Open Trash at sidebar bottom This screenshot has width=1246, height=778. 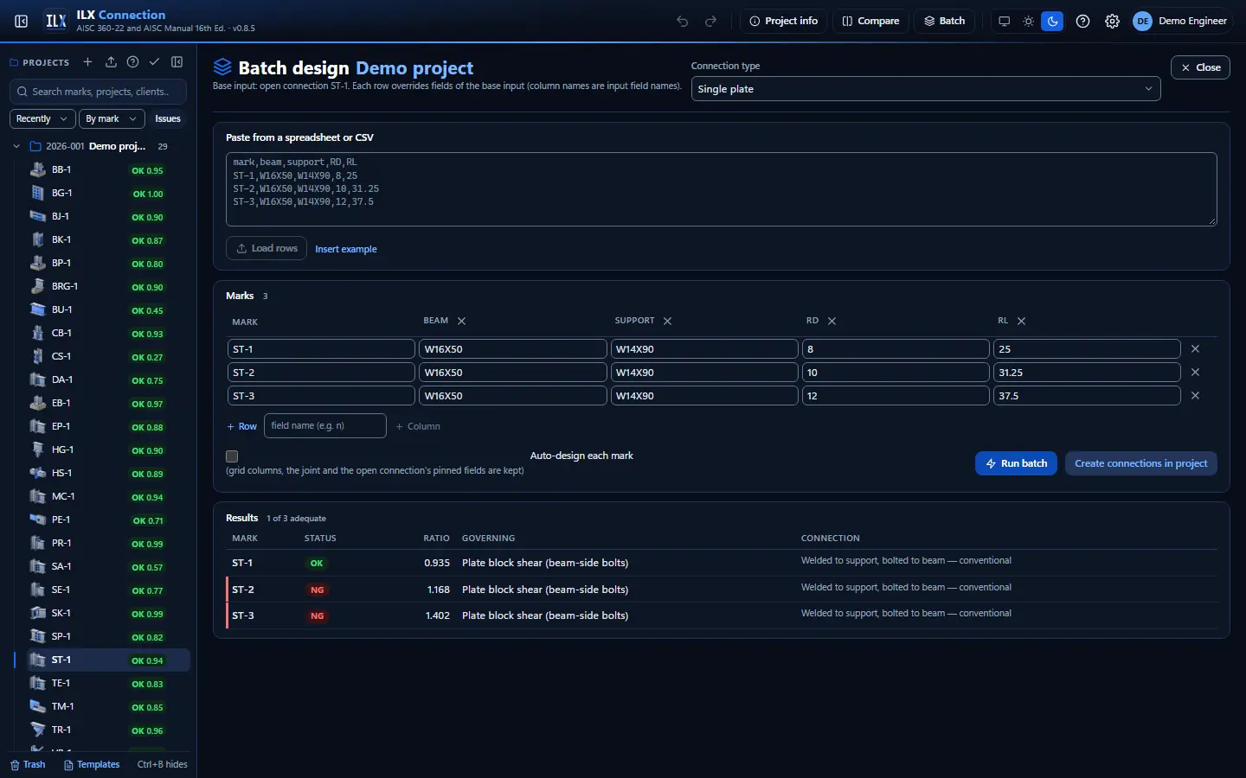(x=28, y=764)
